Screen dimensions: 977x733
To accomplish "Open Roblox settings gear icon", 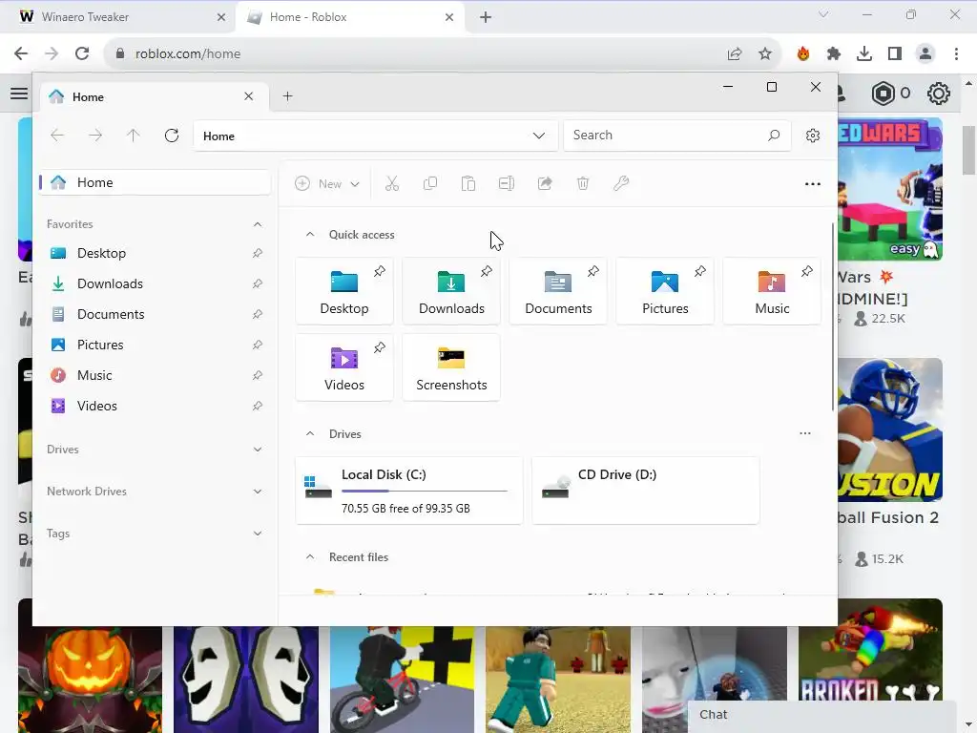I will (x=939, y=94).
